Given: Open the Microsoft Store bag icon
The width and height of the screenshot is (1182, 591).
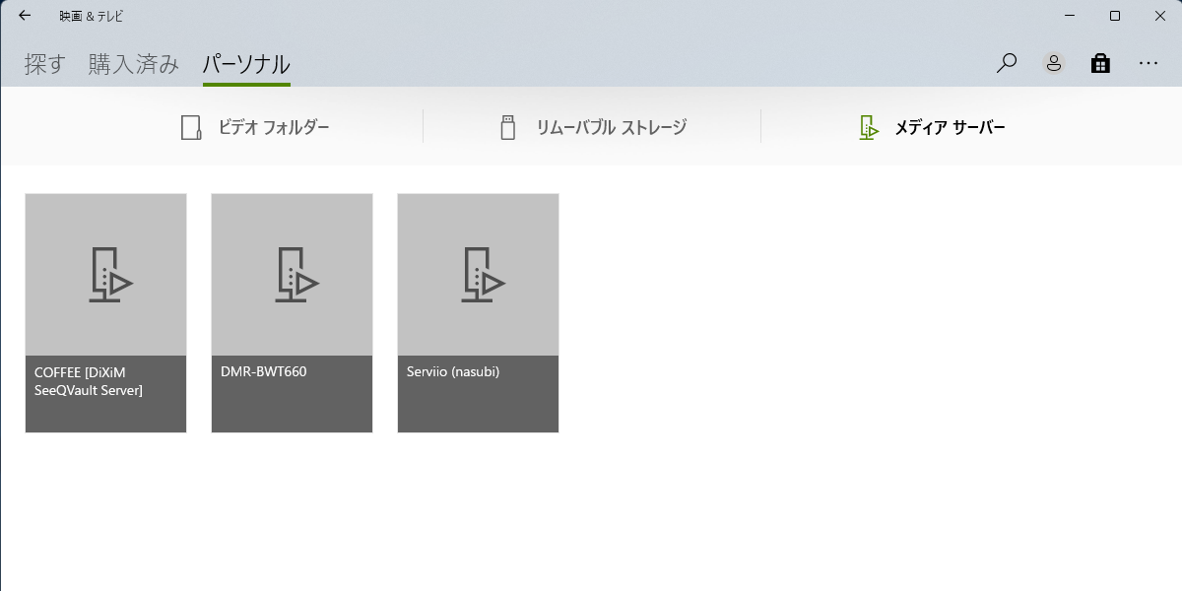Looking at the screenshot, I should (1100, 63).
